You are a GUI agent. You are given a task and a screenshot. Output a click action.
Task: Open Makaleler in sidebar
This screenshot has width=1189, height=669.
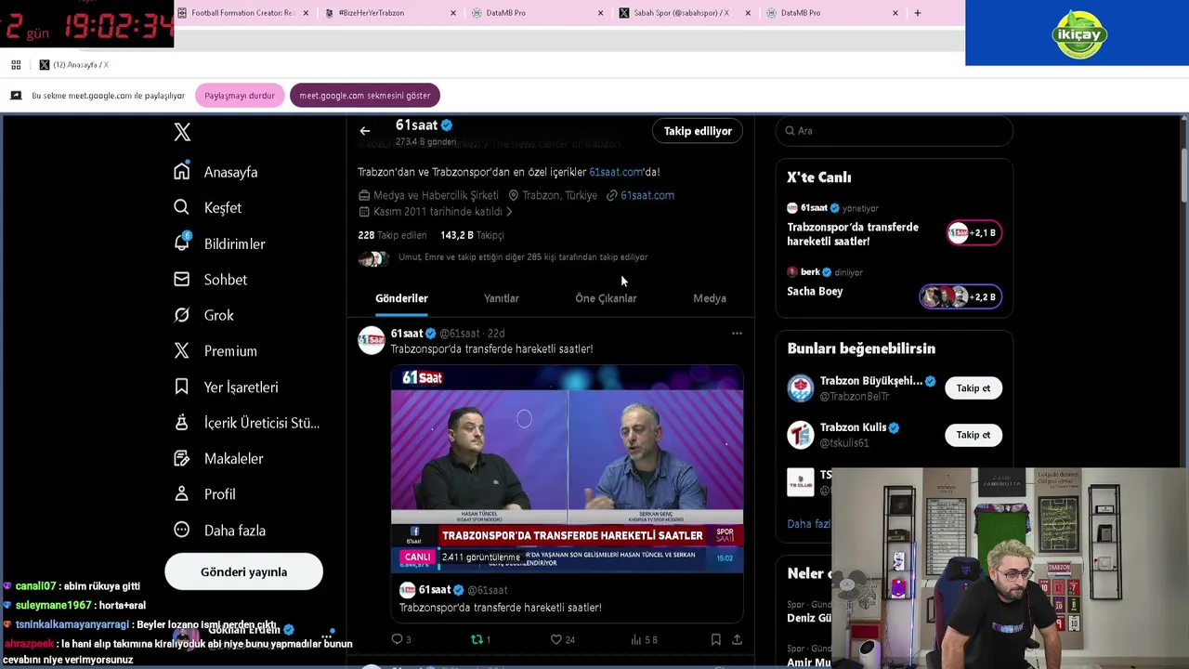(218, 458)
